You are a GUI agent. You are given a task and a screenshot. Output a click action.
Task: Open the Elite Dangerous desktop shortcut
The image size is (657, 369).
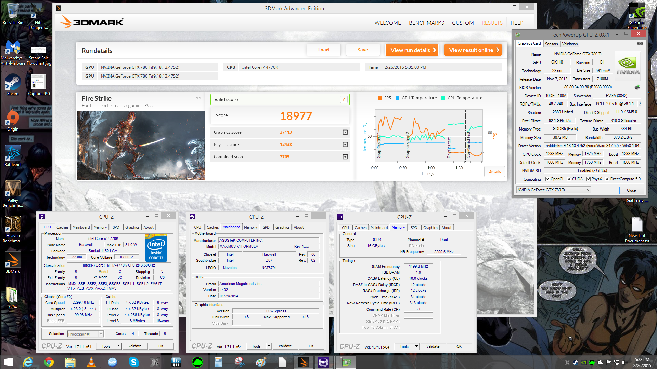[x=39, y=16]
